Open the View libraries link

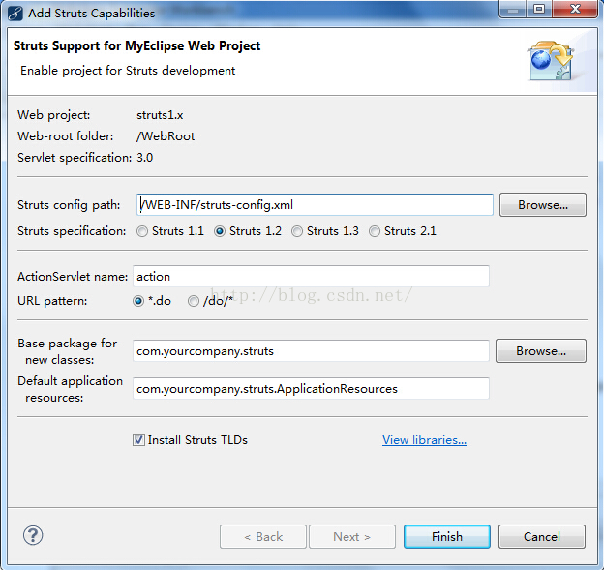[424, 439]
